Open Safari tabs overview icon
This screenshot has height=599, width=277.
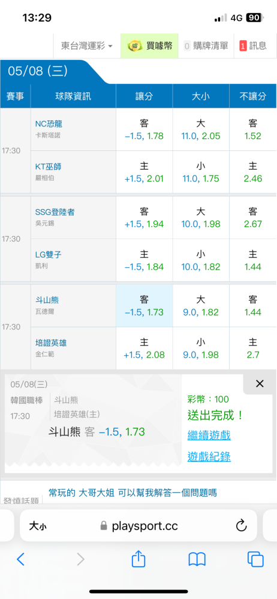[255, 559]
